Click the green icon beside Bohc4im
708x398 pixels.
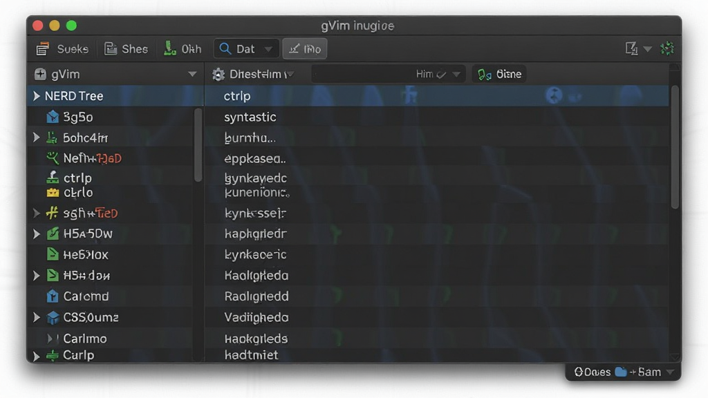[x=52, y=138]
